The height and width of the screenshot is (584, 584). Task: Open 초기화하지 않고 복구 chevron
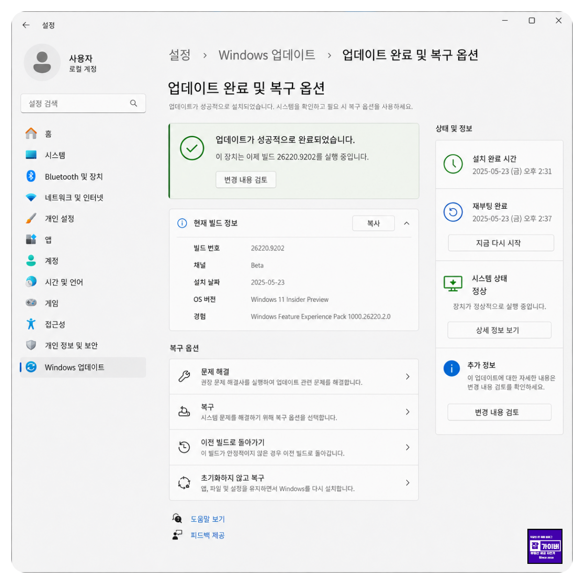click(408, 482)
